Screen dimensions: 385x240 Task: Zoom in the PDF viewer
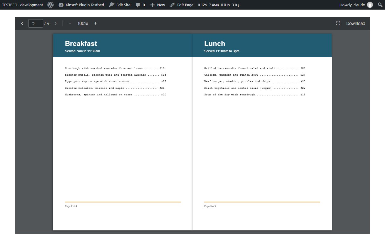[x=96, y=23]
